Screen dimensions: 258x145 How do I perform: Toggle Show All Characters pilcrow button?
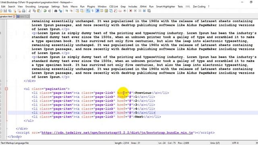coord(92,11)
